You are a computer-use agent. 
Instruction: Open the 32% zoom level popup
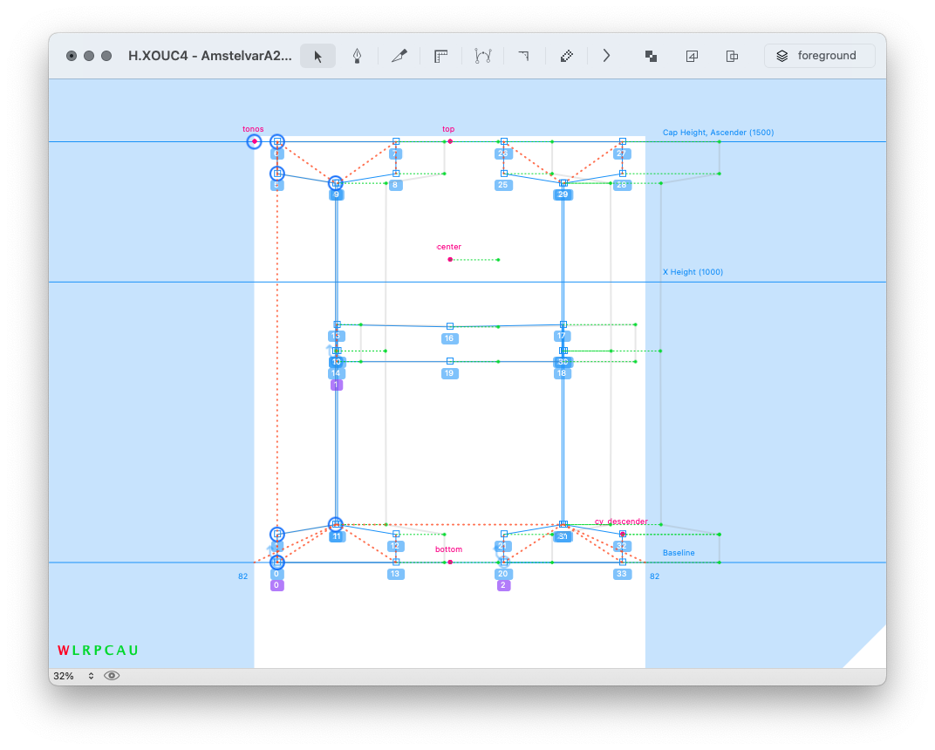[73, 676]
